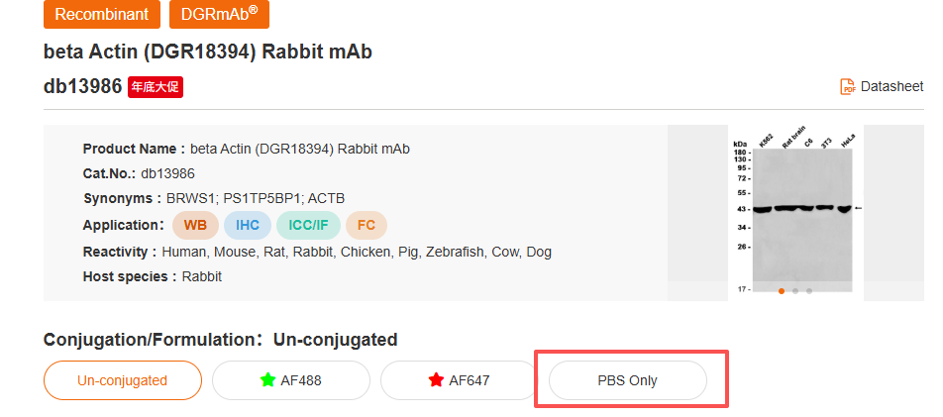This screenshot has height=417, width=943.
Task: Click the db13986 catalog number heading
Action: click(x=82, y=86)
